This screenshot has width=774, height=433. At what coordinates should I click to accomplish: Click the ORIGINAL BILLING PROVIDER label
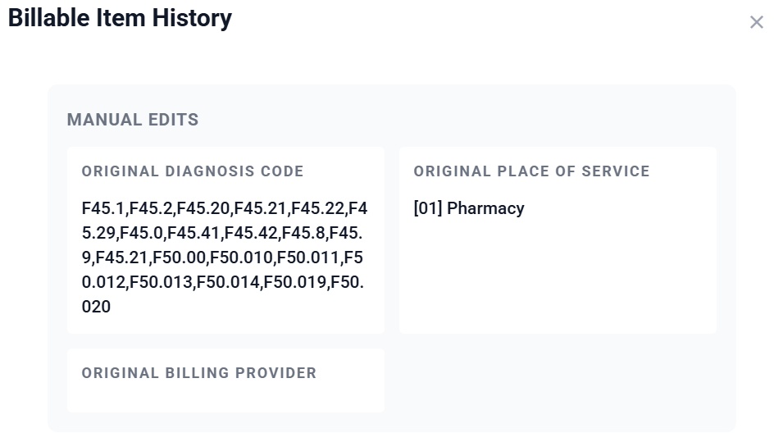click(199, 373)
